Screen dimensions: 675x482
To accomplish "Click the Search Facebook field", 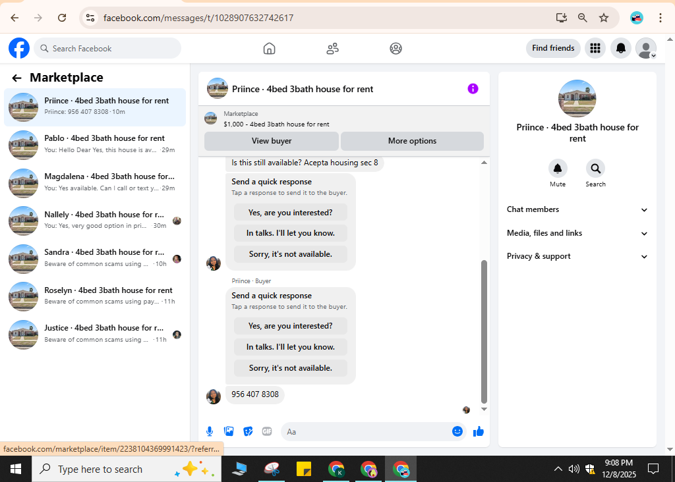I will point(107,48).
